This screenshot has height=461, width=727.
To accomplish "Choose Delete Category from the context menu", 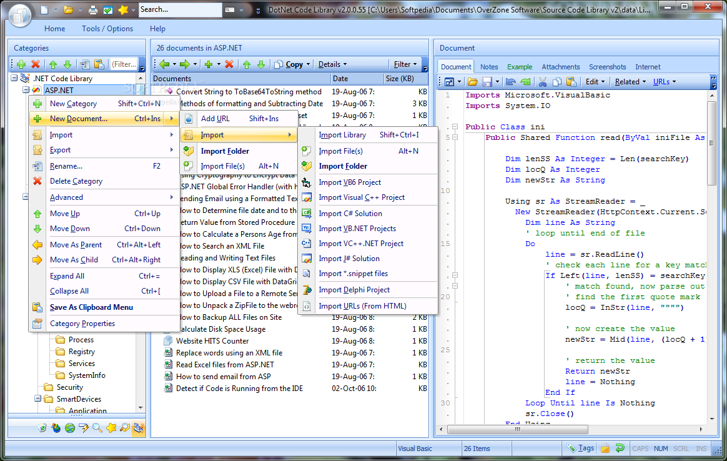I will coord(104,181).
